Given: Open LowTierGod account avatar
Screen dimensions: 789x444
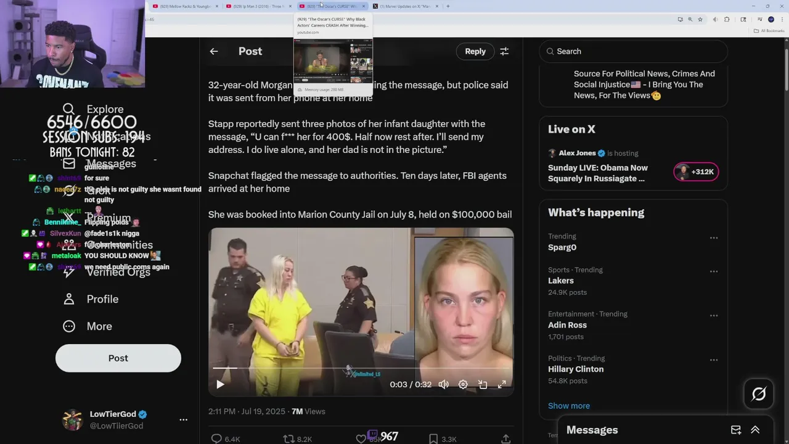Looking at the screenshot, I should [73, 419].
